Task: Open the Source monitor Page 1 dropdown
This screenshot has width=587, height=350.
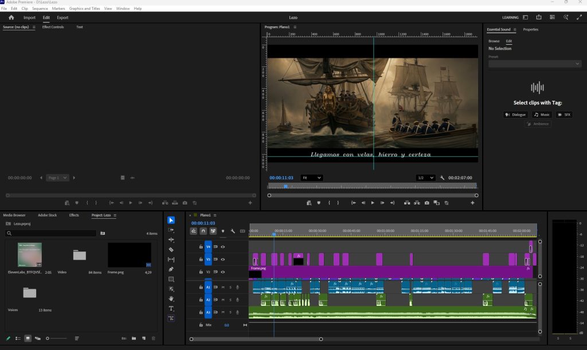Action: [58, 178]
